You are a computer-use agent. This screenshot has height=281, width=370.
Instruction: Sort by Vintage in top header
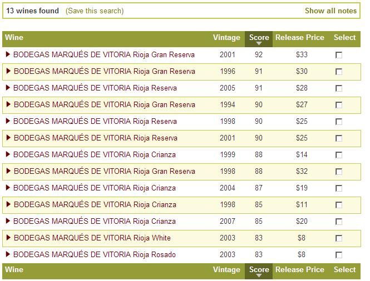(226, 37)
